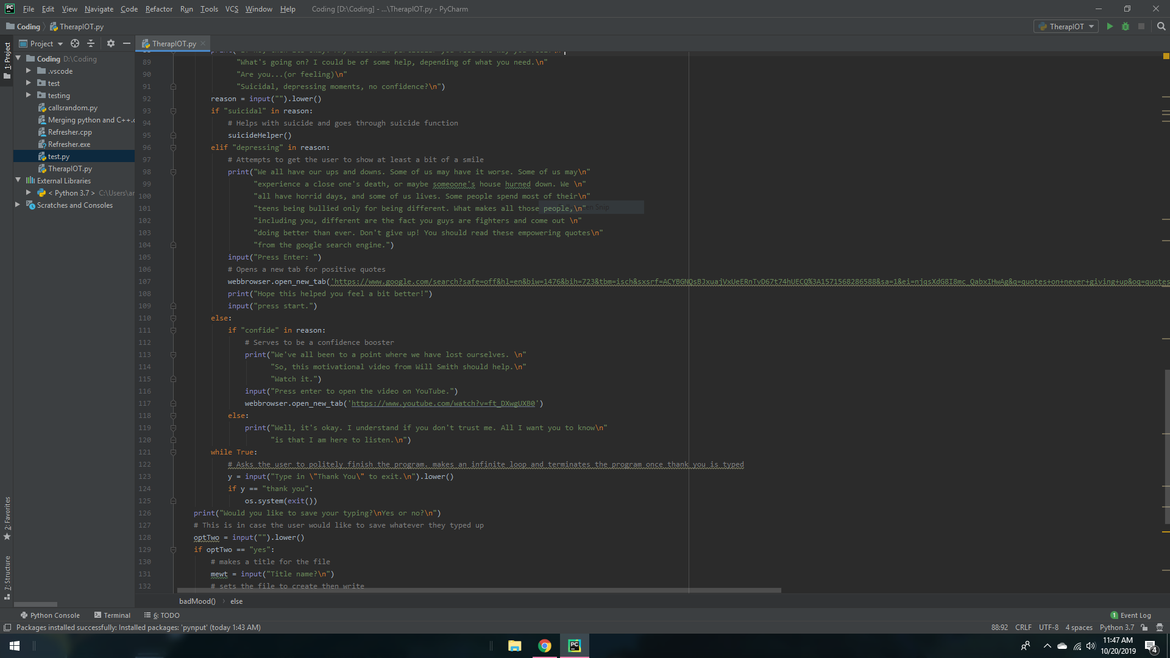1170x658 pixels.
Task: Collapse the External Libraries node
Action: [x=18, y=180]
